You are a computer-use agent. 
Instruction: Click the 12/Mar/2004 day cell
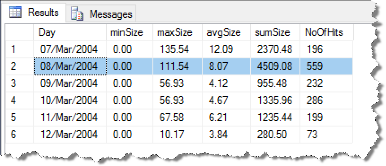click(x=70, y=134)
